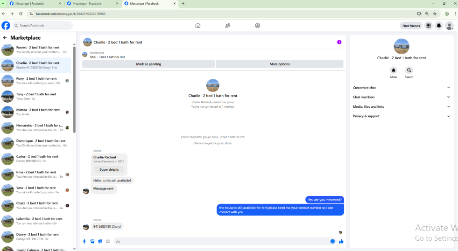
Task: Expand Chat members section
Action: coord(402,97)
